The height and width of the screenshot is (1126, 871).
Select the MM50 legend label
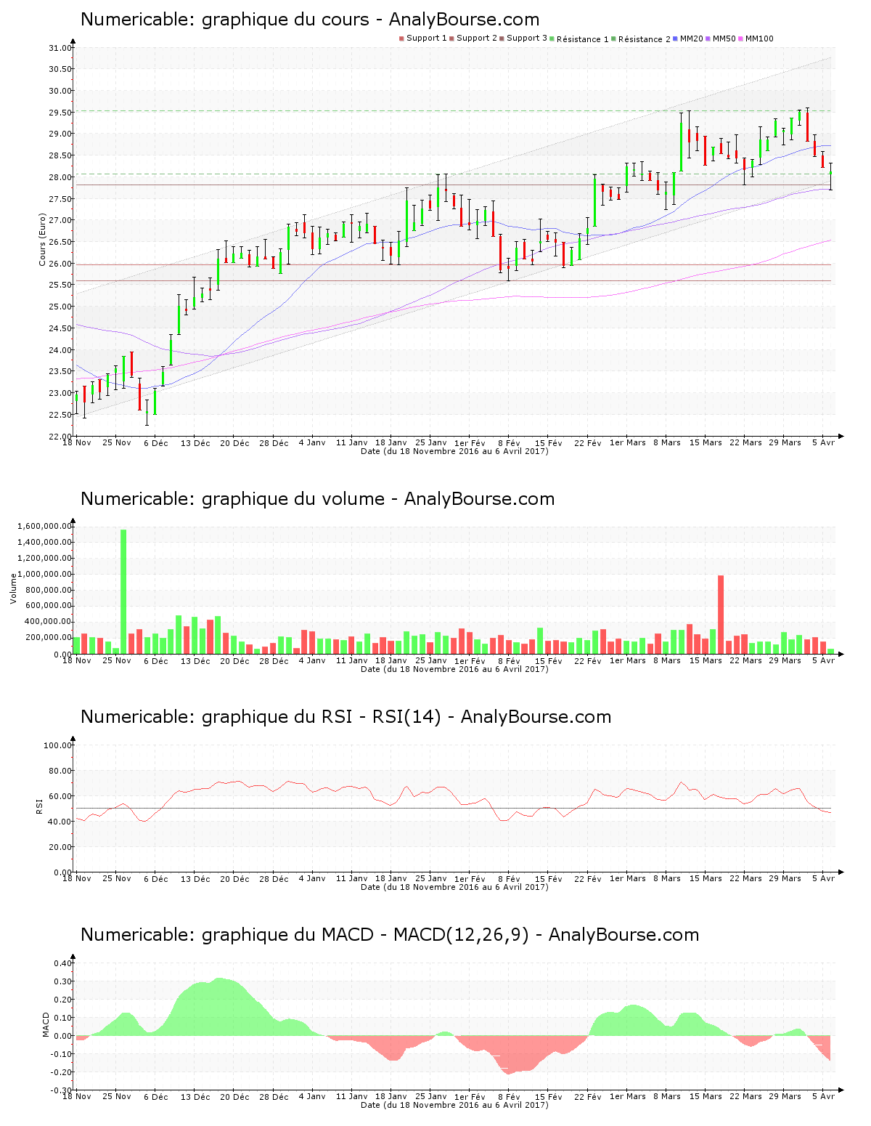click(x=724, y=39)
